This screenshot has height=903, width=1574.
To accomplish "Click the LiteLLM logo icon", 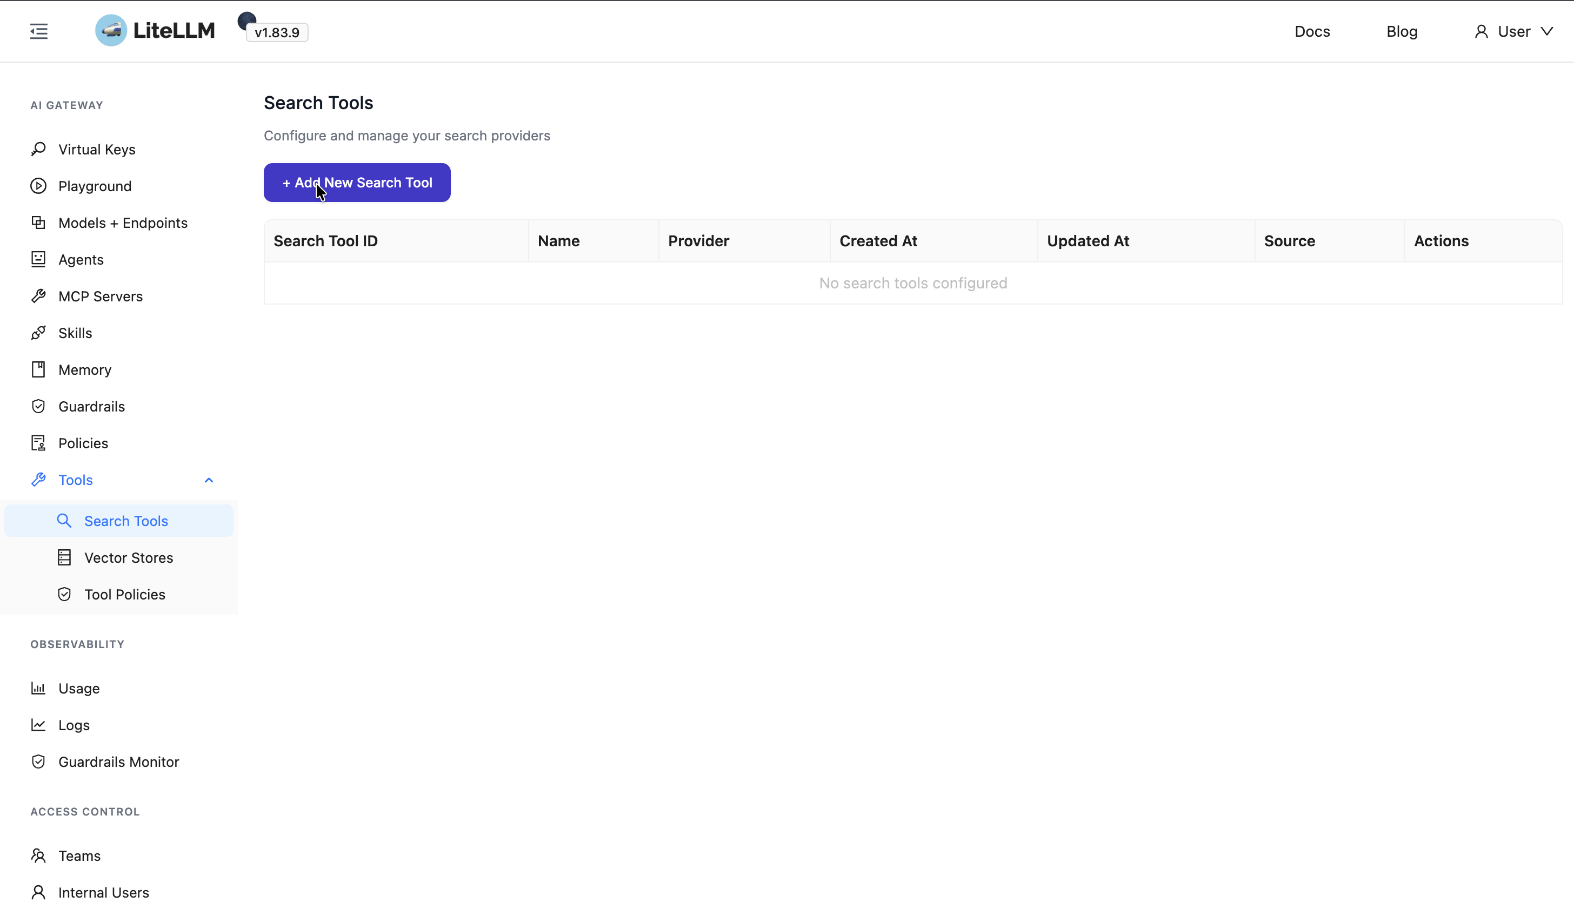I will 111,30.
